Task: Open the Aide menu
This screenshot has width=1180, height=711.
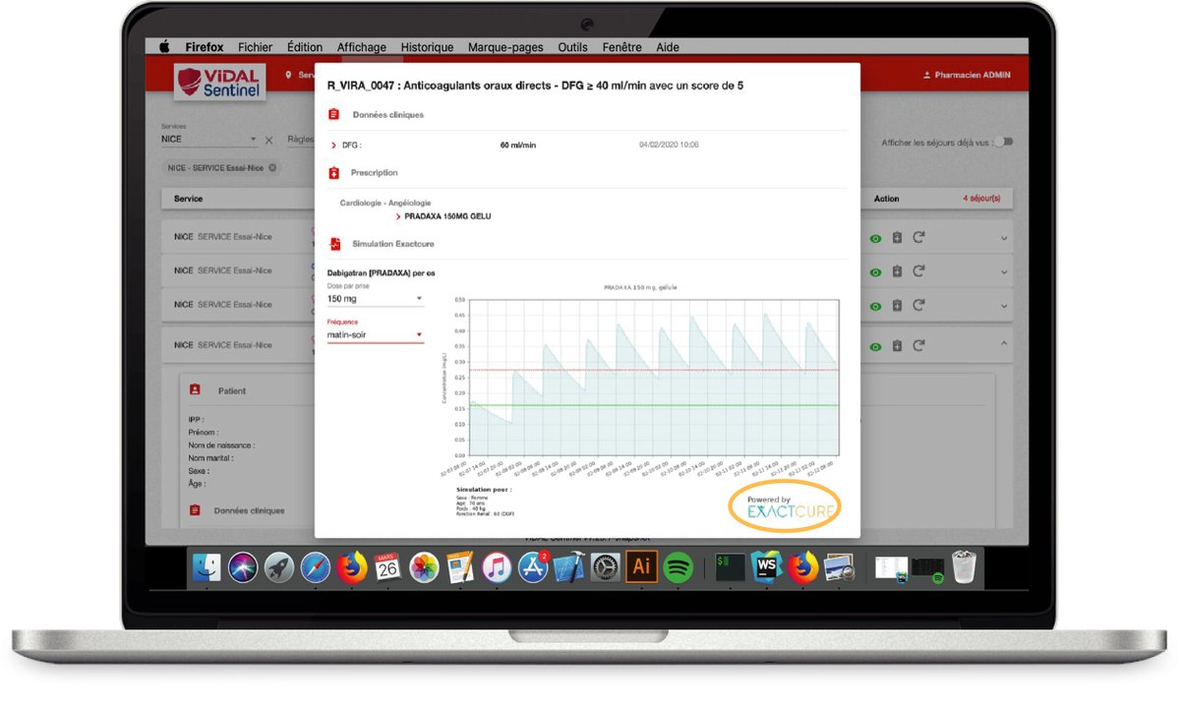Action: click(x=668, y=47)
